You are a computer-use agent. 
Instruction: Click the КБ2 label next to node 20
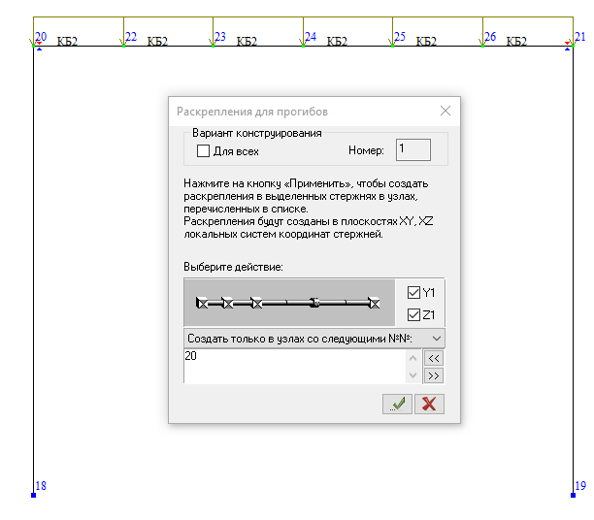67,41
